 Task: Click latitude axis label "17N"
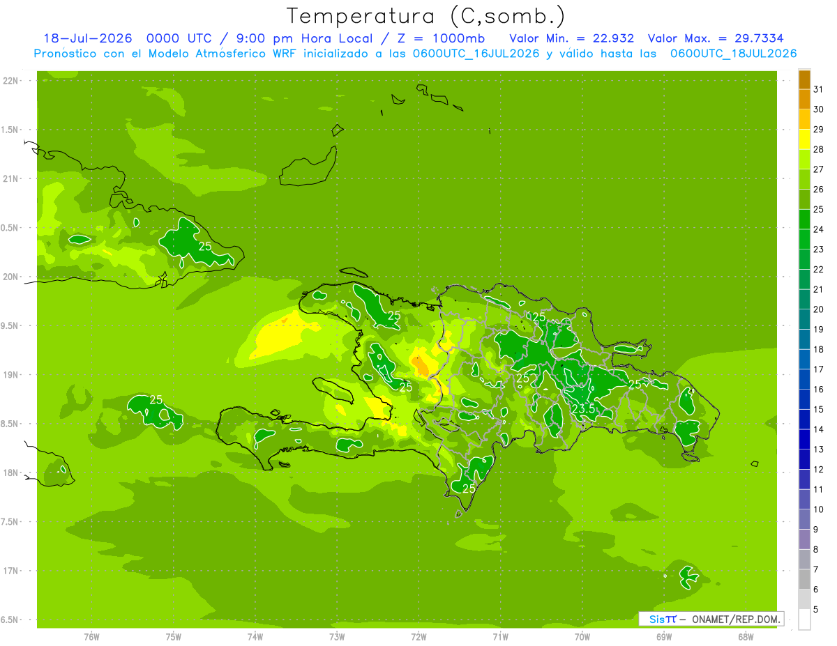(x=12, y=571)
